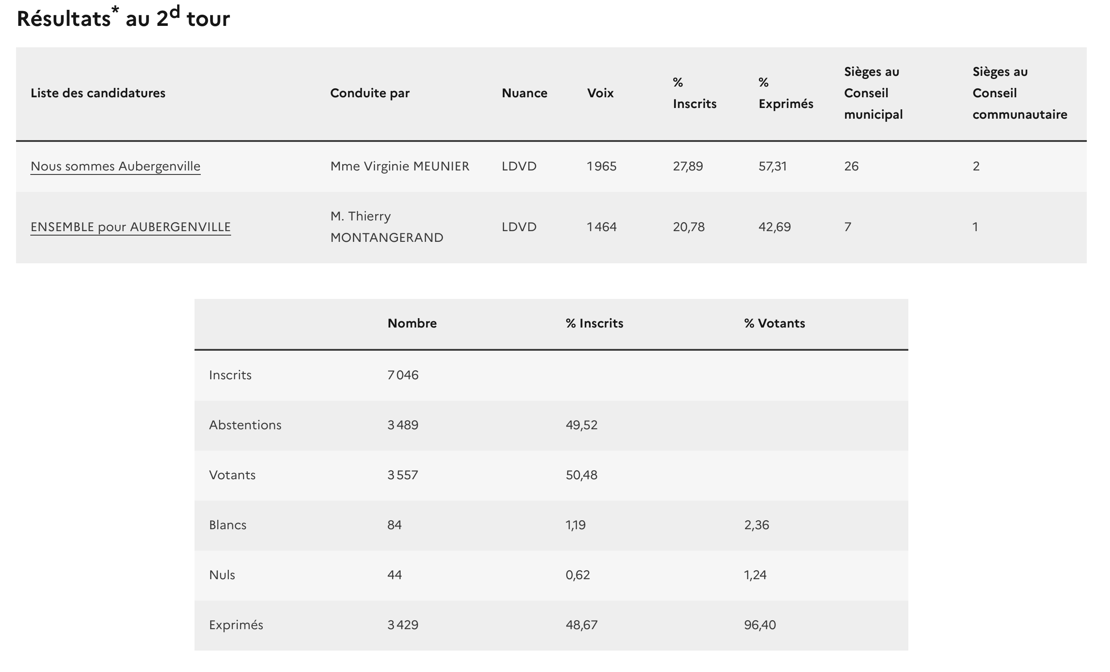Click the Sièges au Conseil communautaire header
Screen dimensions: 1110x672
click(x=1019, y=93)
